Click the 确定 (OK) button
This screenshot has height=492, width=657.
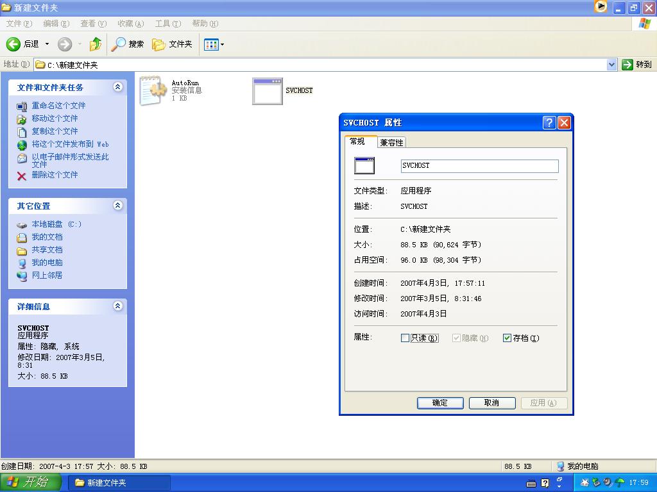[440, 403]
